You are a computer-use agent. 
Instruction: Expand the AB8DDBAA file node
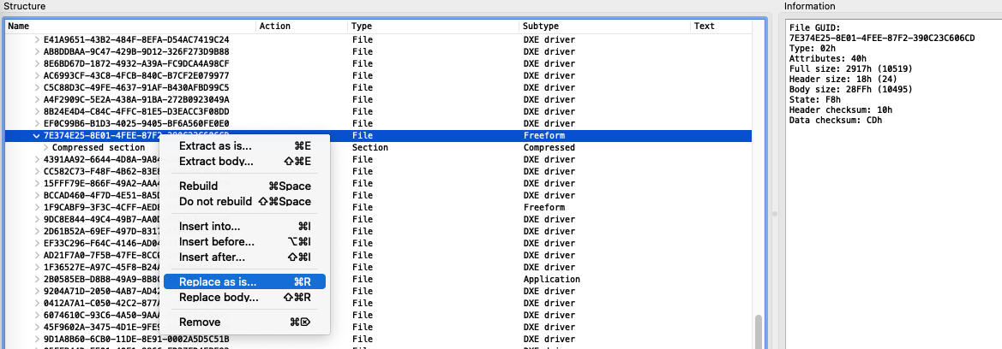(x=36, y=51)
